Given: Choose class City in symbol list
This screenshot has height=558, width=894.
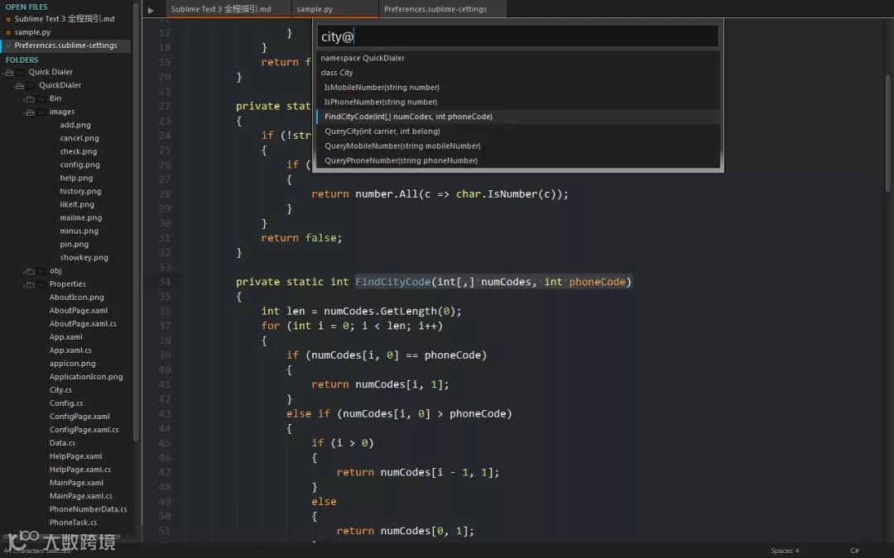Looking at the screenshot, I should tap(517, 73).
